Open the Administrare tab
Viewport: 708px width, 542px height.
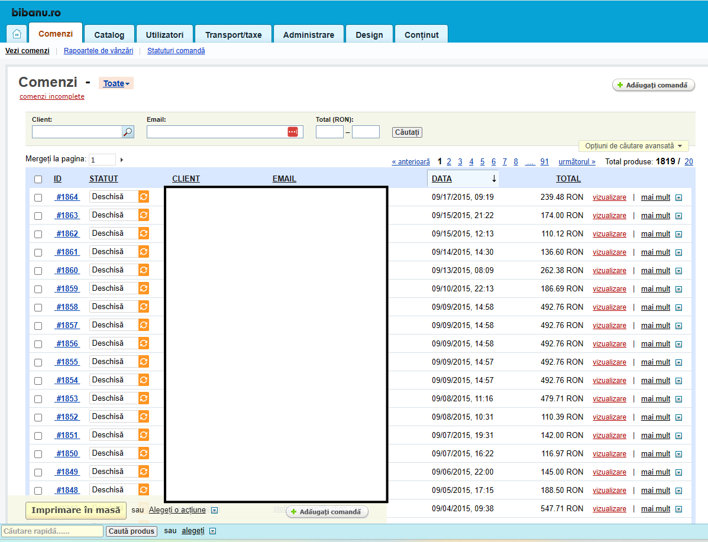click(x=309, y=35)
